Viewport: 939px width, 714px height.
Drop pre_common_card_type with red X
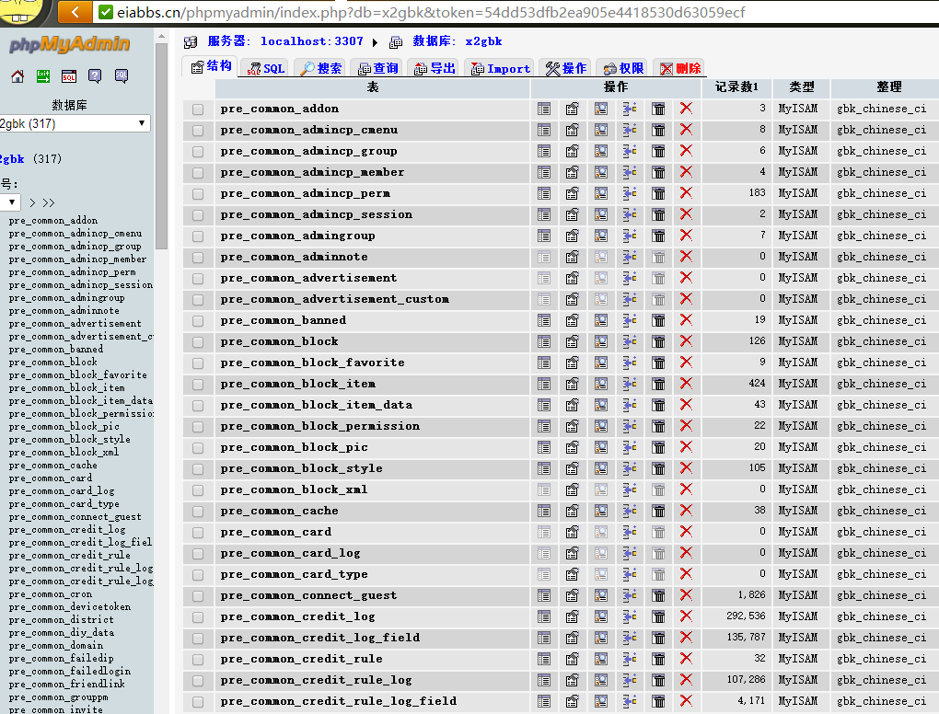(686, 574)
